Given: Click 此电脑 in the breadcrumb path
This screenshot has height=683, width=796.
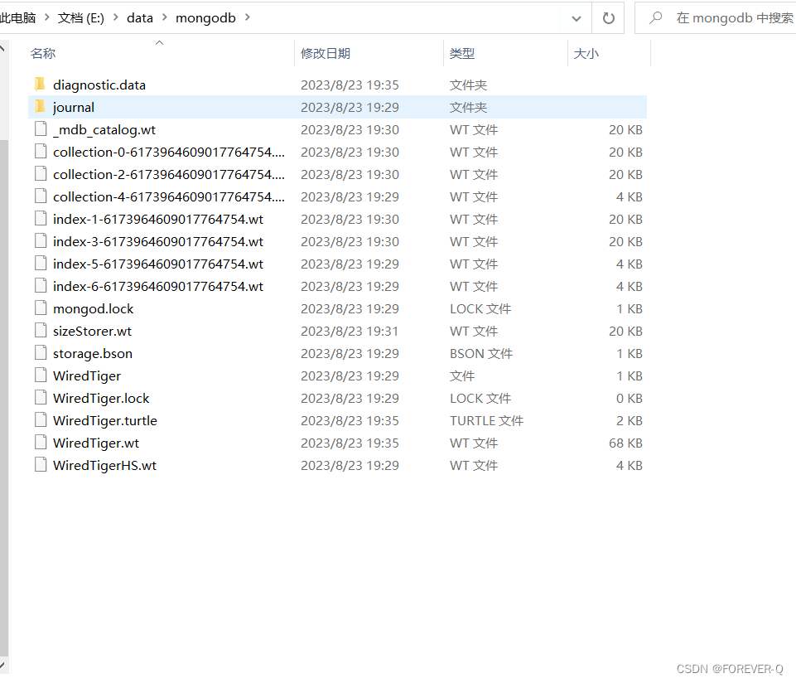Looking at the screenshot, I should pyautogui.click(x=18, y=17).
